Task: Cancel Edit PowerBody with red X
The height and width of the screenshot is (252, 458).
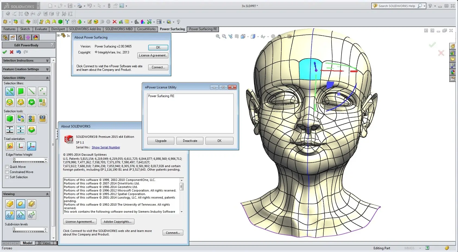Action: coord(11,52)
